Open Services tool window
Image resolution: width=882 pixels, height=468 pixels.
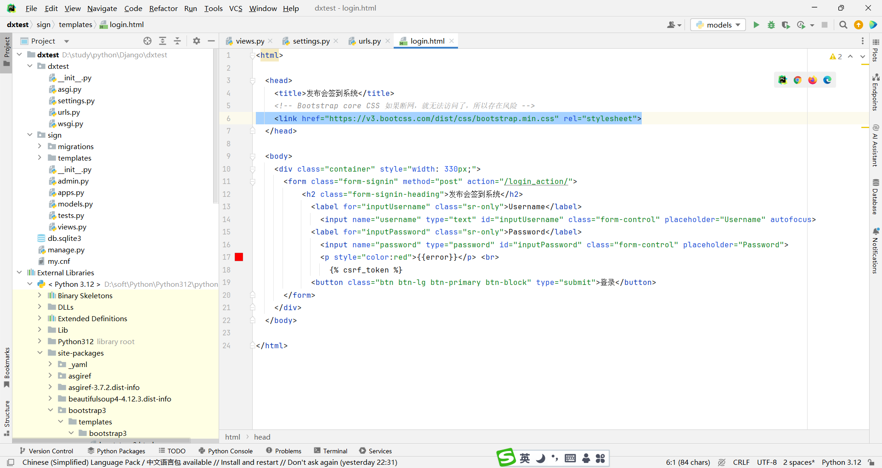pos(375,451)
